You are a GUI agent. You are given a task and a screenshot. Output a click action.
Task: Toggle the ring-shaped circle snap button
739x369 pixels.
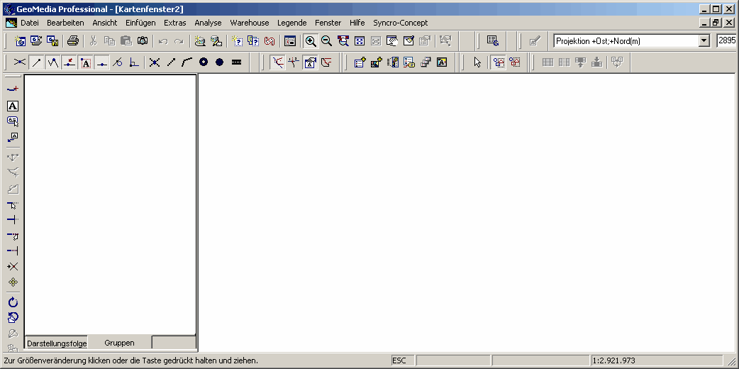pos(204,62)
